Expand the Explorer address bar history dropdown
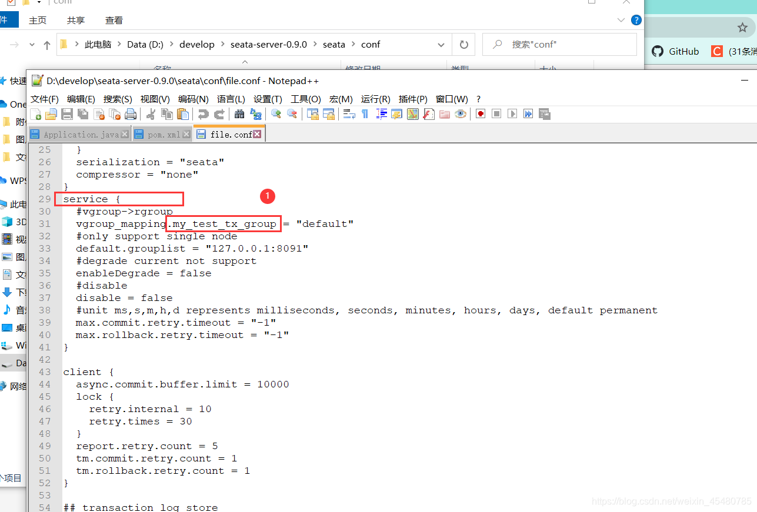 click(x=441, y=45)
